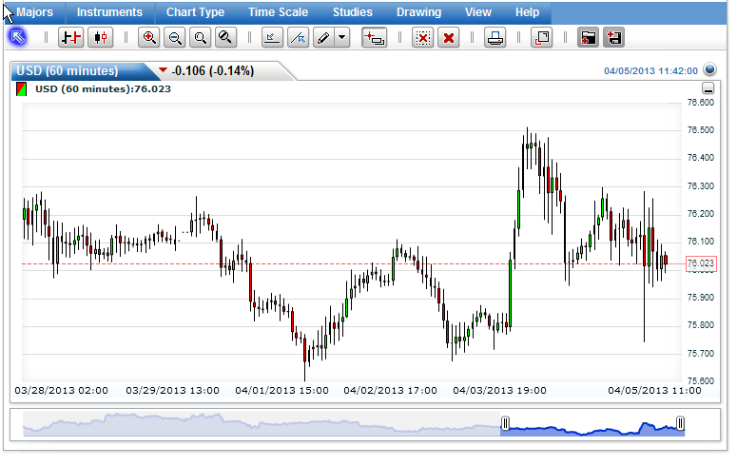The height and width of the screenshot is (466, 737).
Task: Click the 75.700 price axis label
Action: 700,353
